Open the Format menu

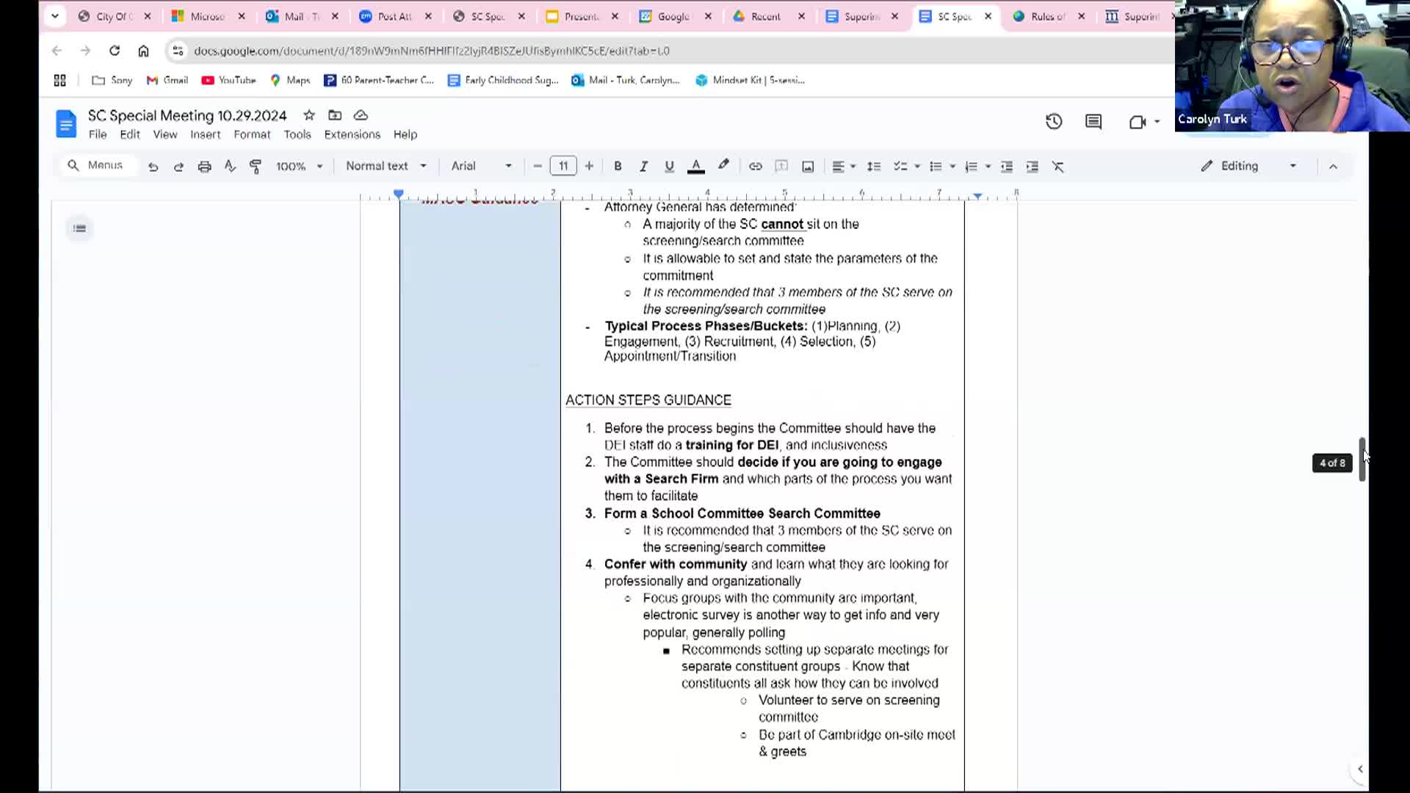point(252,134)
